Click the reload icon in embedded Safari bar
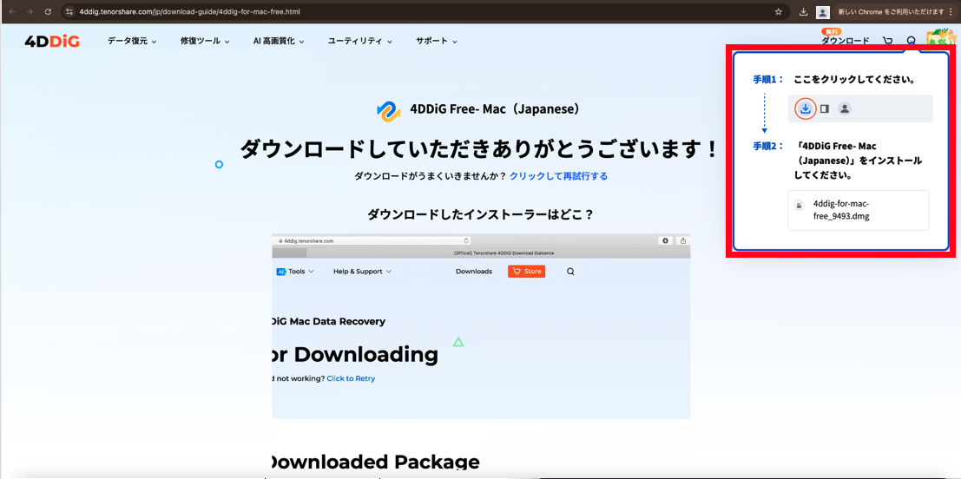Screen dimensions: 961x479 [466, 241]
